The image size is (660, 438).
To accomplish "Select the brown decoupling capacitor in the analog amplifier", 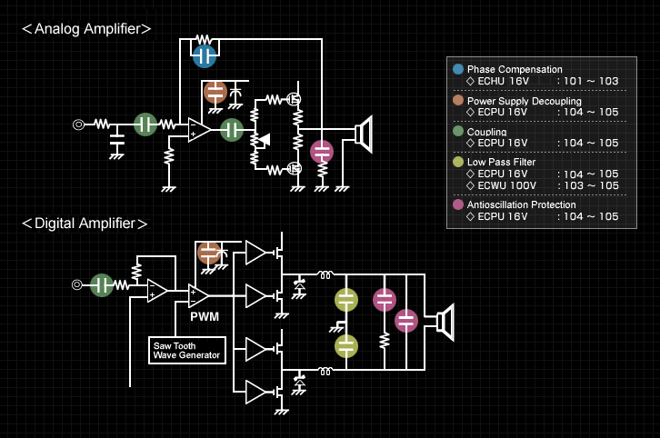I will 215,92.
